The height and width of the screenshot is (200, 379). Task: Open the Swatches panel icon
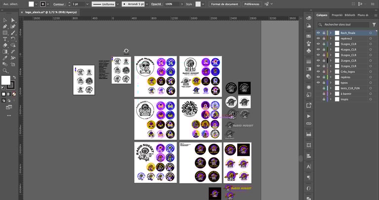pos(308,36)
